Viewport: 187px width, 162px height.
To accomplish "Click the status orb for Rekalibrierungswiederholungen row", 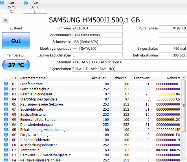I will coord(6,130).
